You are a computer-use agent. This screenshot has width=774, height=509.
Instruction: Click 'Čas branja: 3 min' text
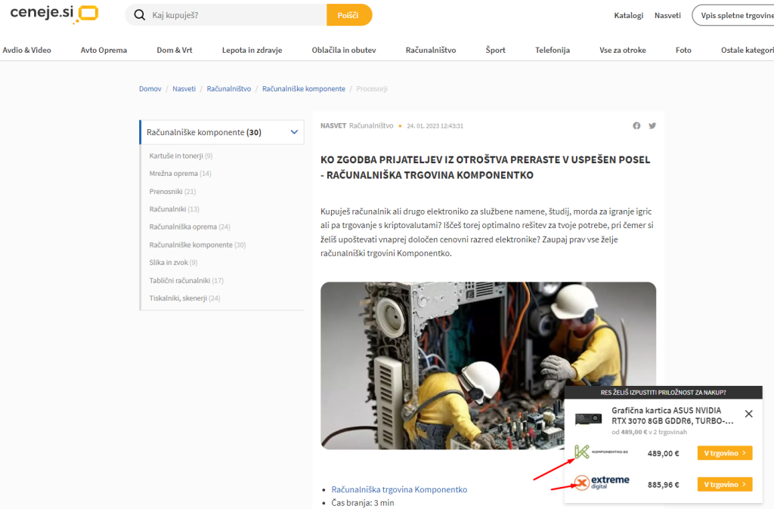coord(363,503)
